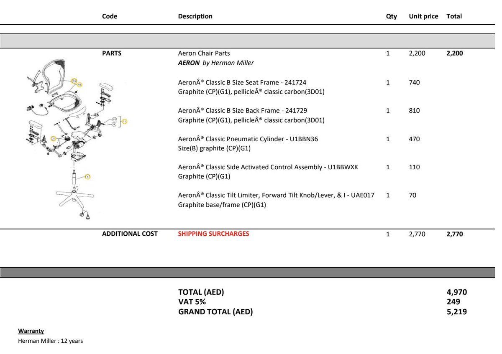The height and width of the screenshot is (354, 502).
Task: Click the grand total amount "5,219"
Action: point(457,311)
